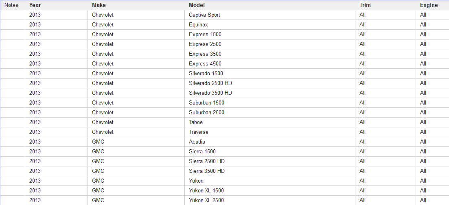Click the Engine column header

(429, 5)
